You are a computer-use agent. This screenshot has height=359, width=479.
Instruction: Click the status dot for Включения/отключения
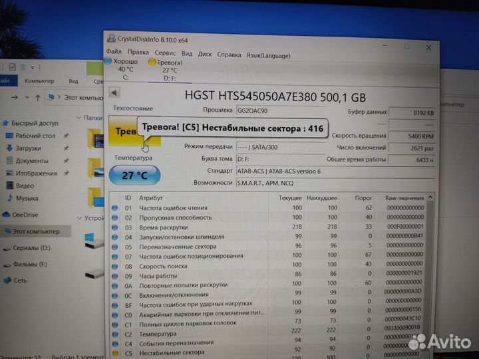(115, 295)
